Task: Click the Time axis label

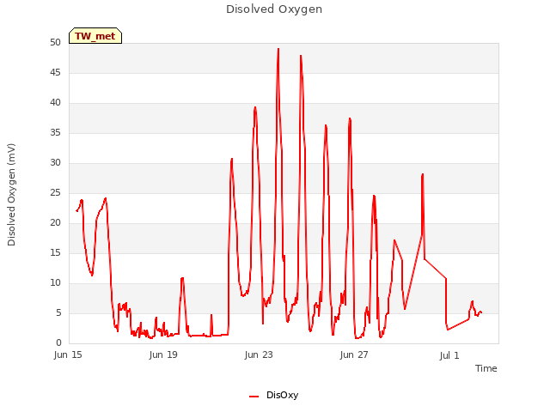Action: (486, 368)
